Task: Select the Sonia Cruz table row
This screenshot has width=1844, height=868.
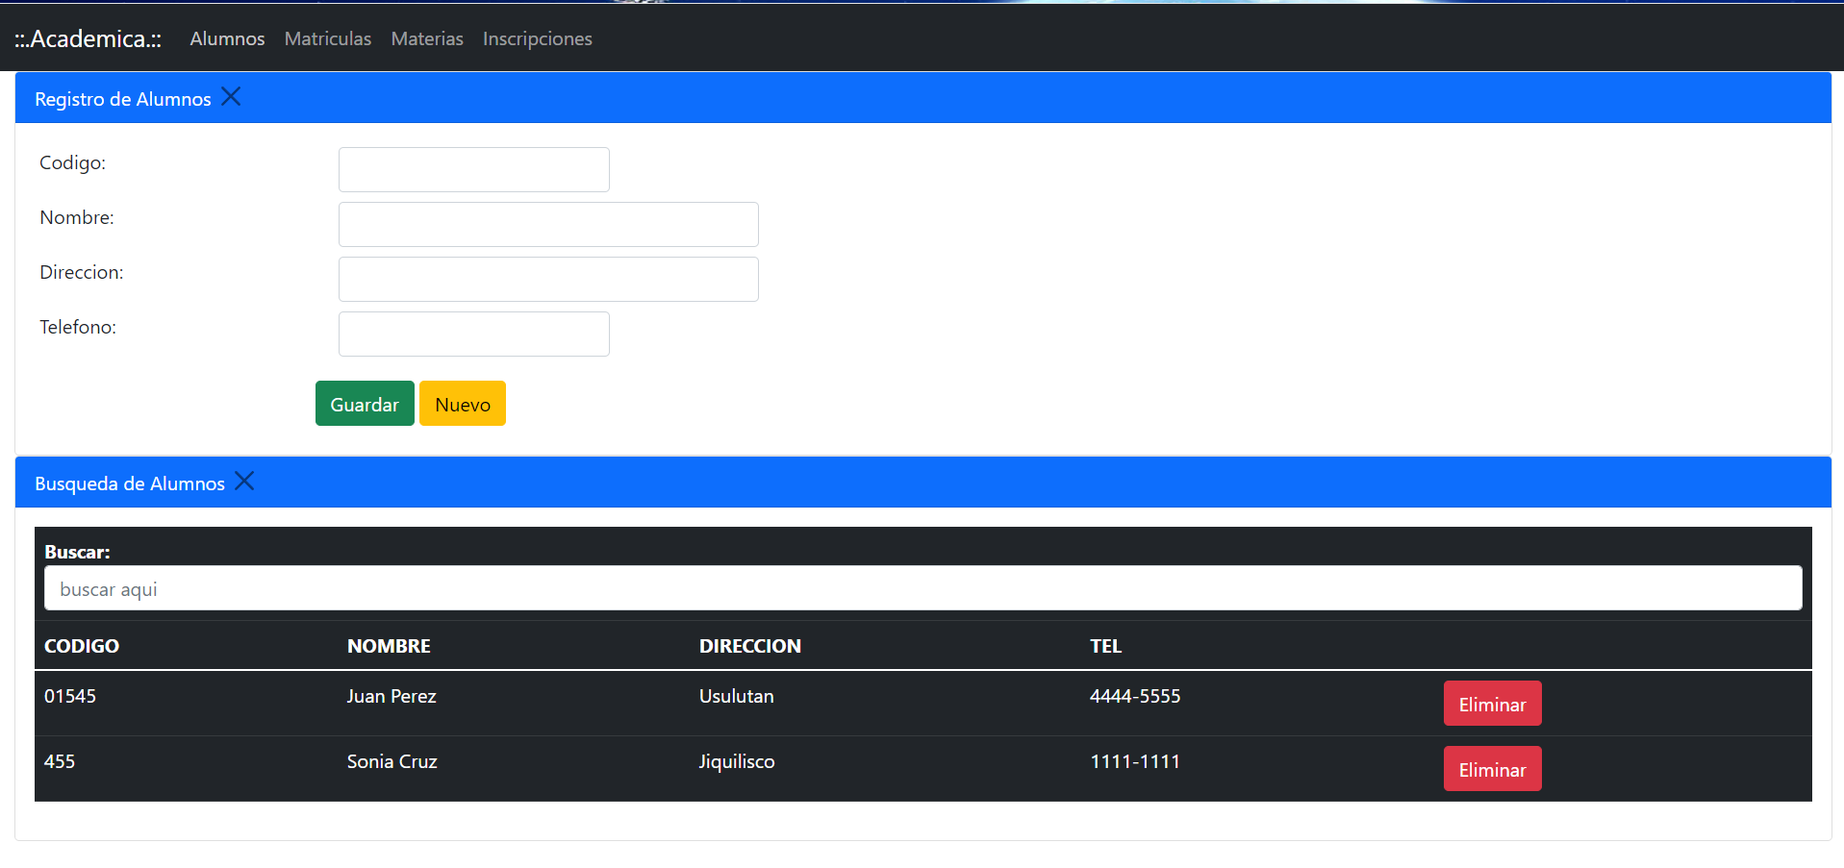Action: pos(392,762)
